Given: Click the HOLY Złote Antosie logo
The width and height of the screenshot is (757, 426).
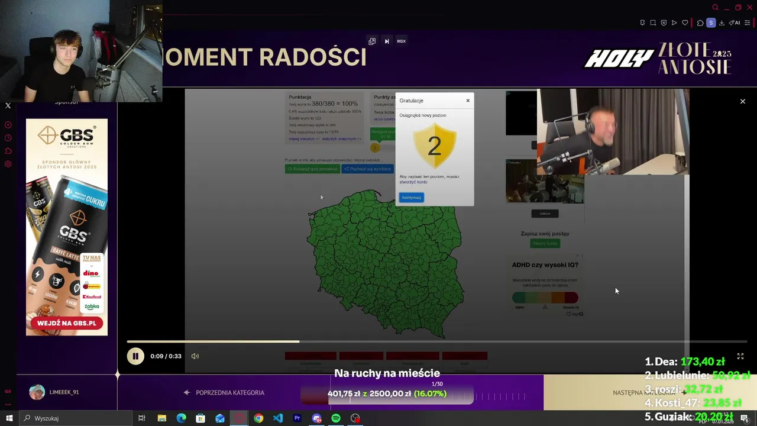Looking at the screenshot, I should pos(658,58).
